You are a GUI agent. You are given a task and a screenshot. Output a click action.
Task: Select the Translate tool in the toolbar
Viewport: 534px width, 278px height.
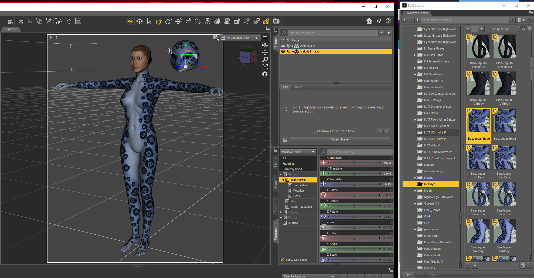point(178,22)
